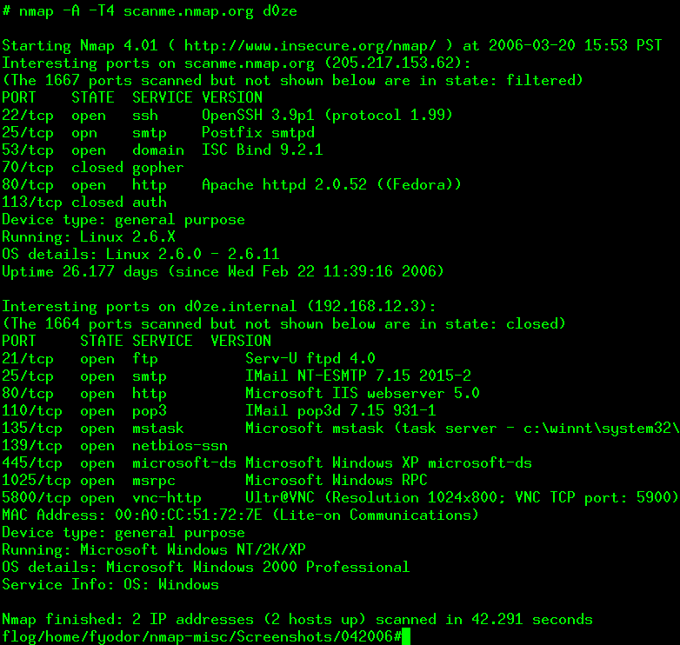Screen dimensions: 680x645
Task: Click the Microsoft Windows 2000 Professional text
Action: coord(258,567)
